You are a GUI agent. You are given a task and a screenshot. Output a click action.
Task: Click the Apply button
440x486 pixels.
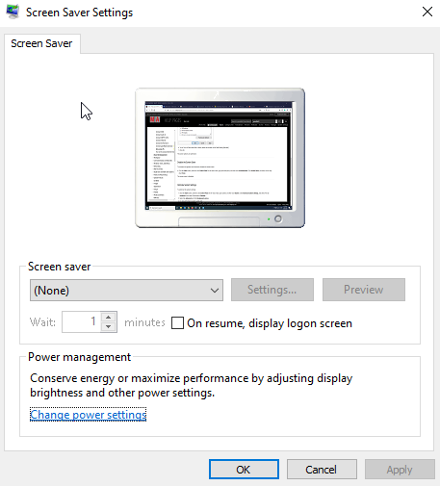pyautogui.click(x=400, y=470)
